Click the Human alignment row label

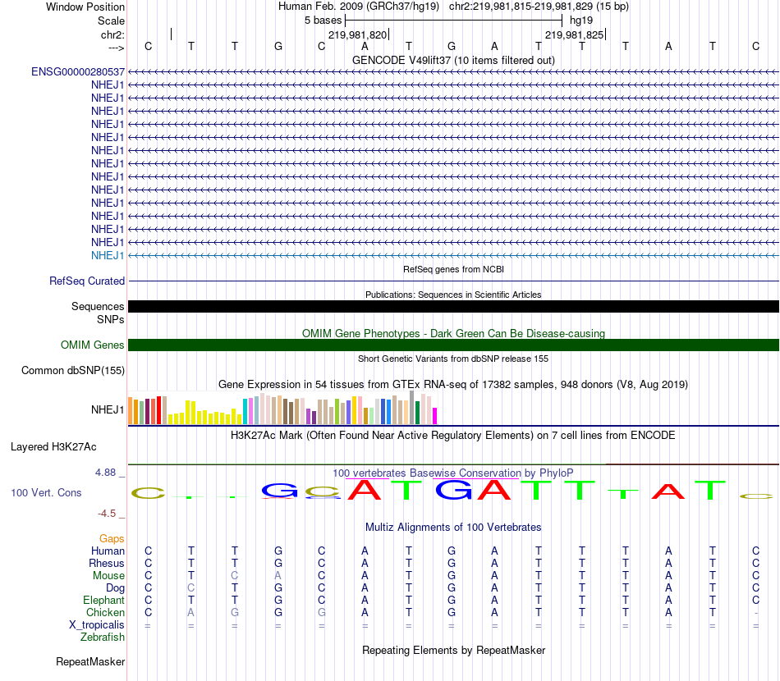pos(108,551)
